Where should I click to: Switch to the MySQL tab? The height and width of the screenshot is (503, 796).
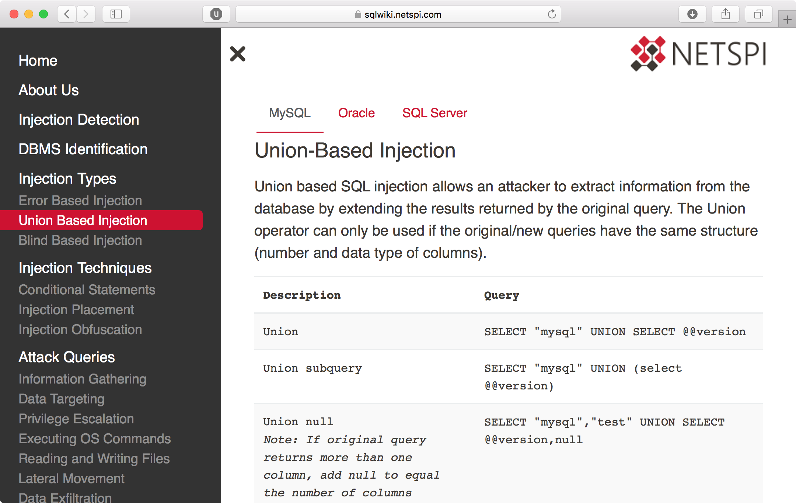tap(290, 113)
